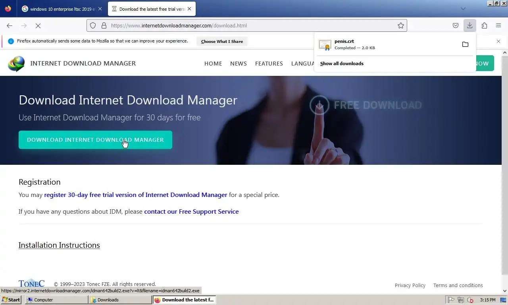Close the Google search tab
508x305 pixels.
[x=100, y=9]
